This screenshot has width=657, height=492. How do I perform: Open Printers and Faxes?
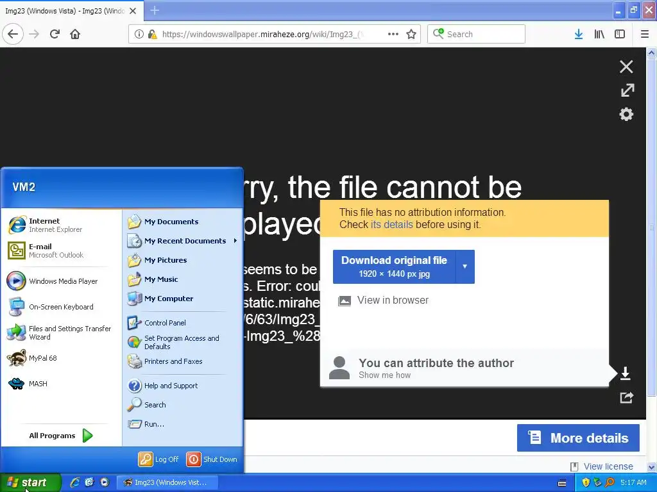click(x=182, y=361)
